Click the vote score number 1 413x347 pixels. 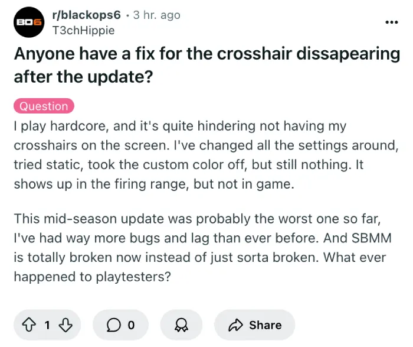(47, 325)
